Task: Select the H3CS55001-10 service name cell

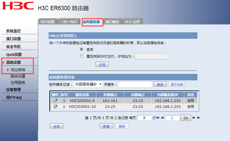Action: [x=82, y=106]
